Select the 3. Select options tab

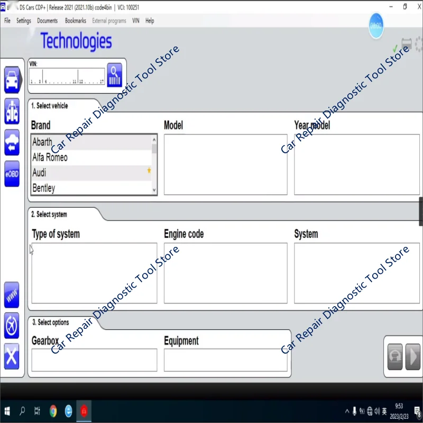[50, 323]
